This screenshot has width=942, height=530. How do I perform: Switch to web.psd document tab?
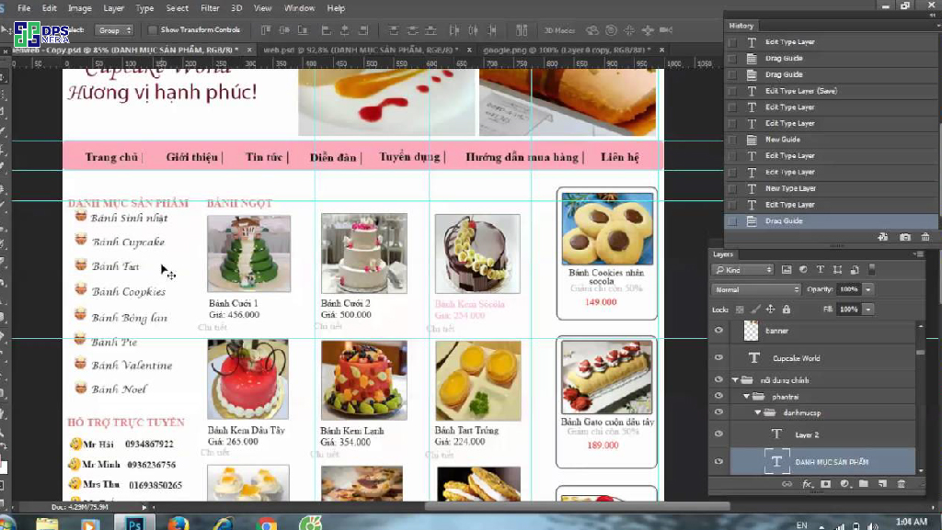coord(361,50)
